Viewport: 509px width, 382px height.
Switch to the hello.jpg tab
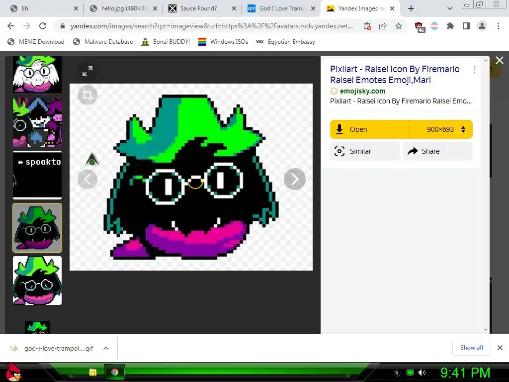click(122, 8)
